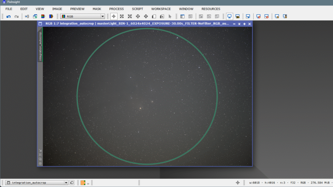Open the integration_autocrop view selector dropdown
This screenshot has height=187, width=333.
[37, 183]
